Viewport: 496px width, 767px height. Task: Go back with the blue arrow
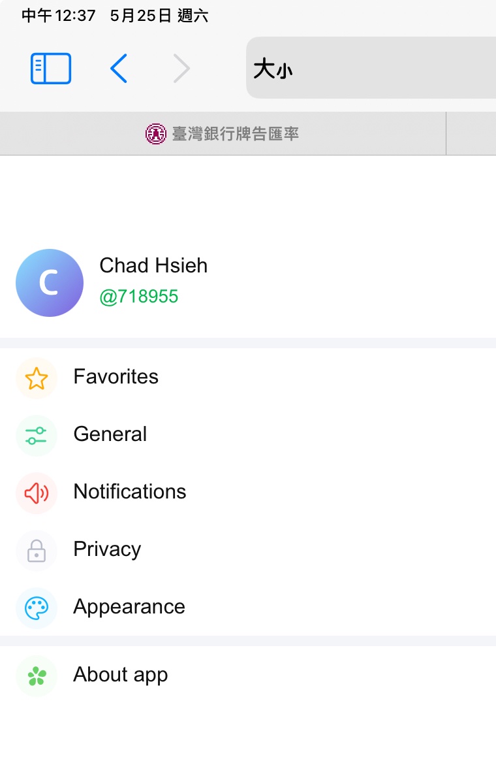[119, 69]
